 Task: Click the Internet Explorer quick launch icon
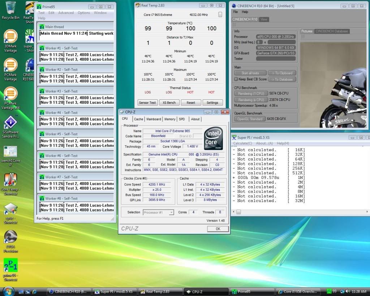(35, 292)
